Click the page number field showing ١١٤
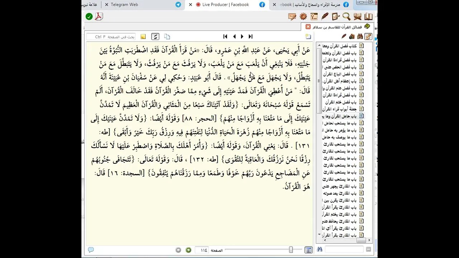This screenshot has width=459, height=258. pyautogui.click(x=202, y=250)
